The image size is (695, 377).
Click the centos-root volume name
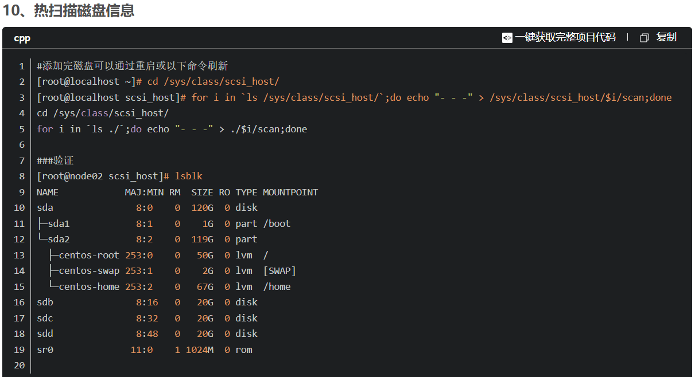[x=89, y=255]
